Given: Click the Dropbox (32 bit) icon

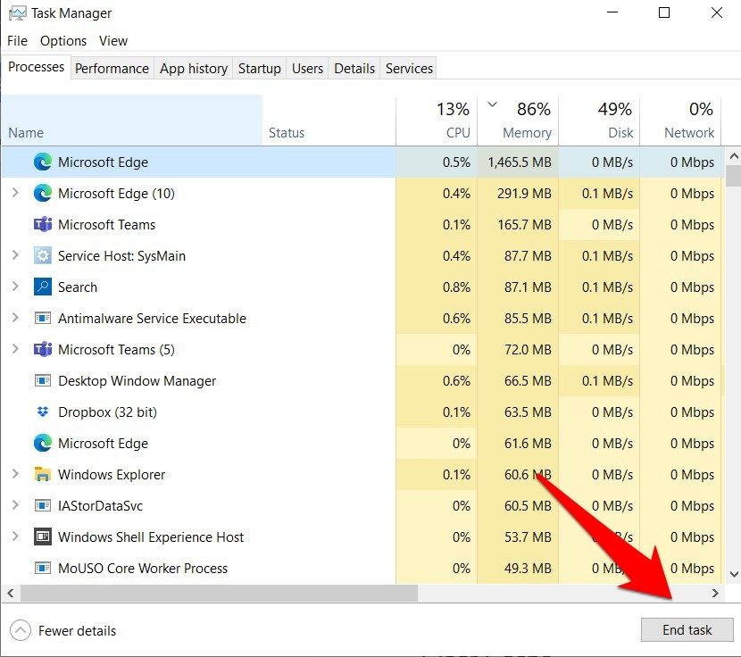Looking at the screenshot, I should click(x=42, y=412).
